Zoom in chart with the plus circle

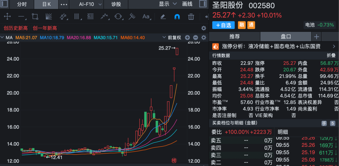coord(187,38)
